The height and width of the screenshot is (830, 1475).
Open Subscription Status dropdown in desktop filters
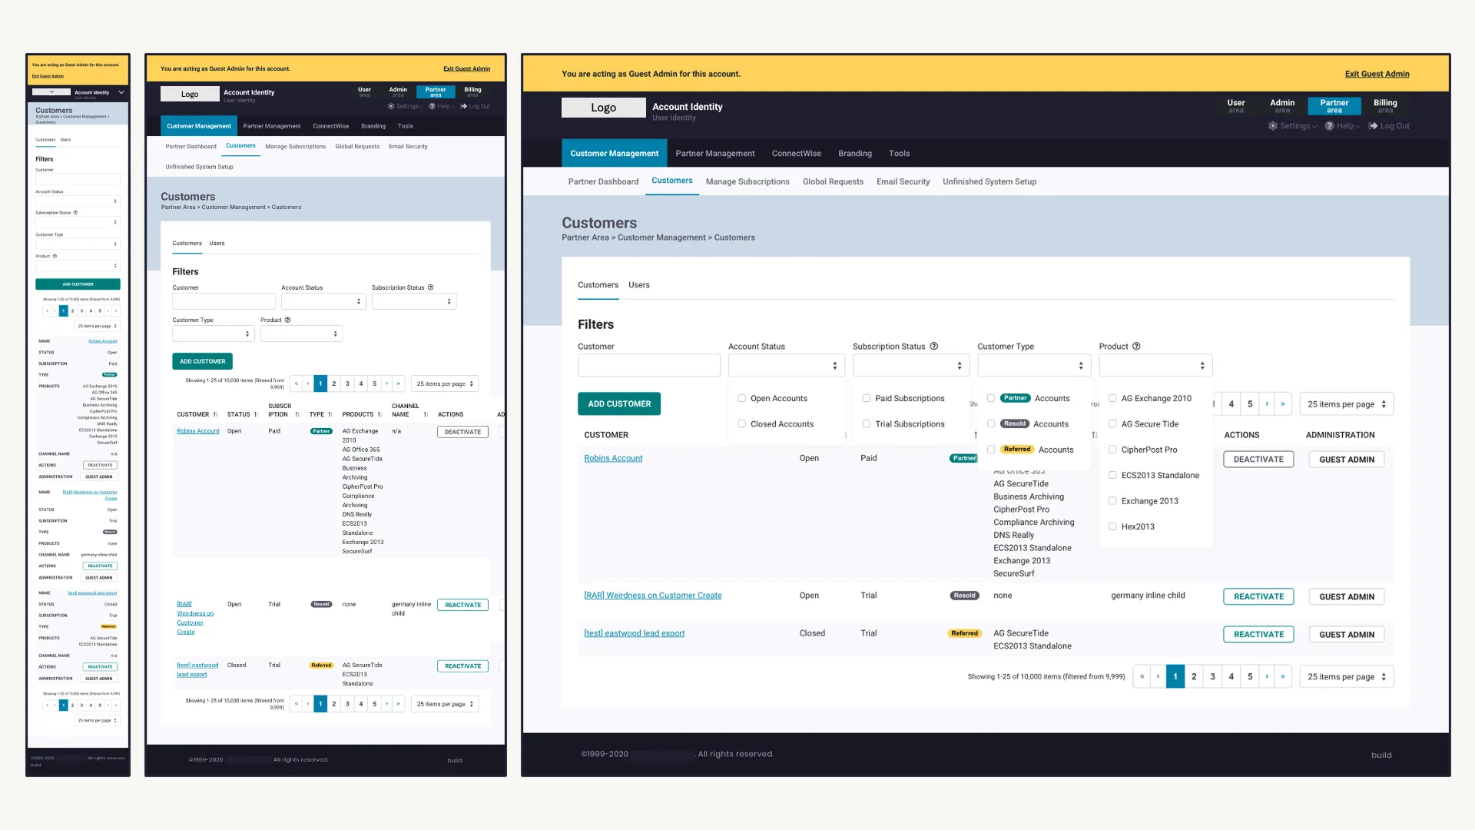911,366
